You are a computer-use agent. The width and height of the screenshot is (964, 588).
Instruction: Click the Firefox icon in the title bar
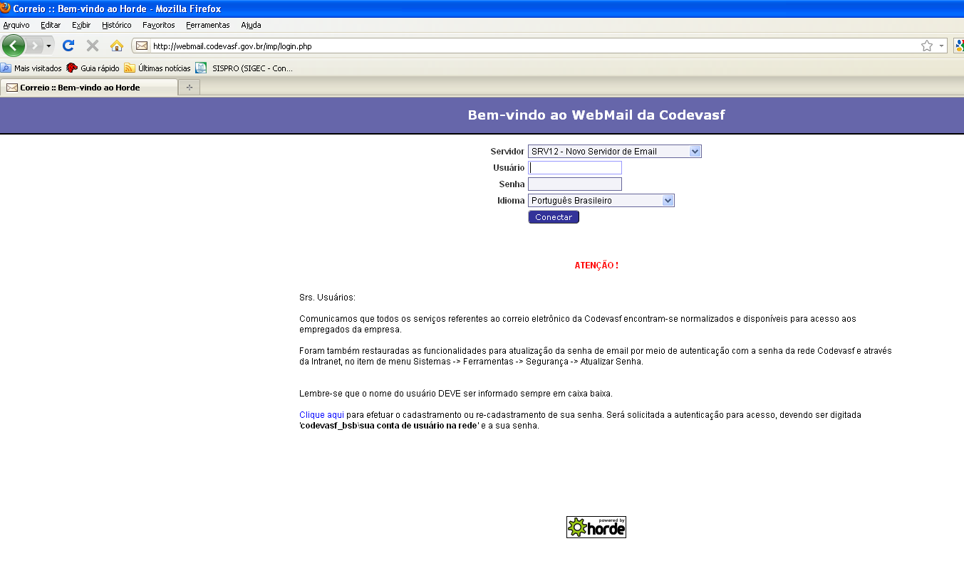pyautogui.click(x=6, y=9)
